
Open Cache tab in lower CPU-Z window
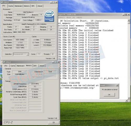[13, 66]
